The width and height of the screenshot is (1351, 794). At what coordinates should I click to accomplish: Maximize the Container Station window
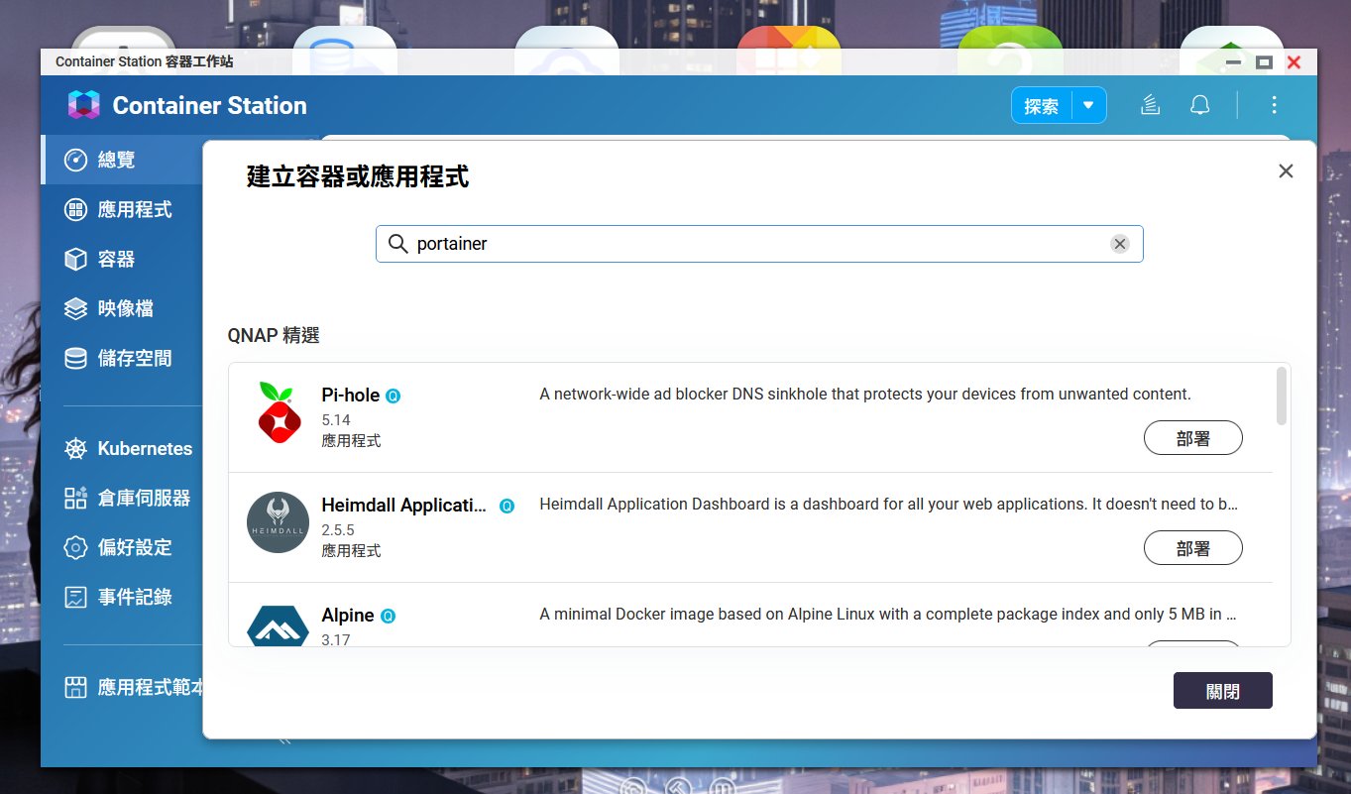click(x=1263, y=61)
